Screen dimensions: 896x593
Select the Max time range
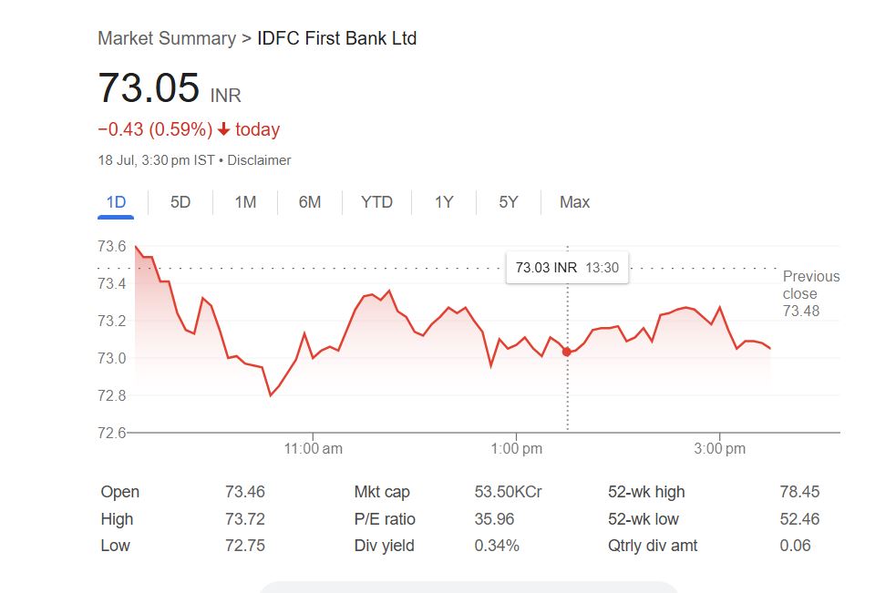[x=574, y=202]
